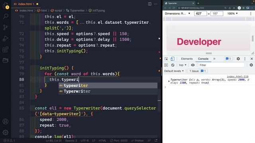Choose the lowercase typewriter suggestion
Viewport: 255px width, 143px height.
pyautogui.click(x=108, y=85)
